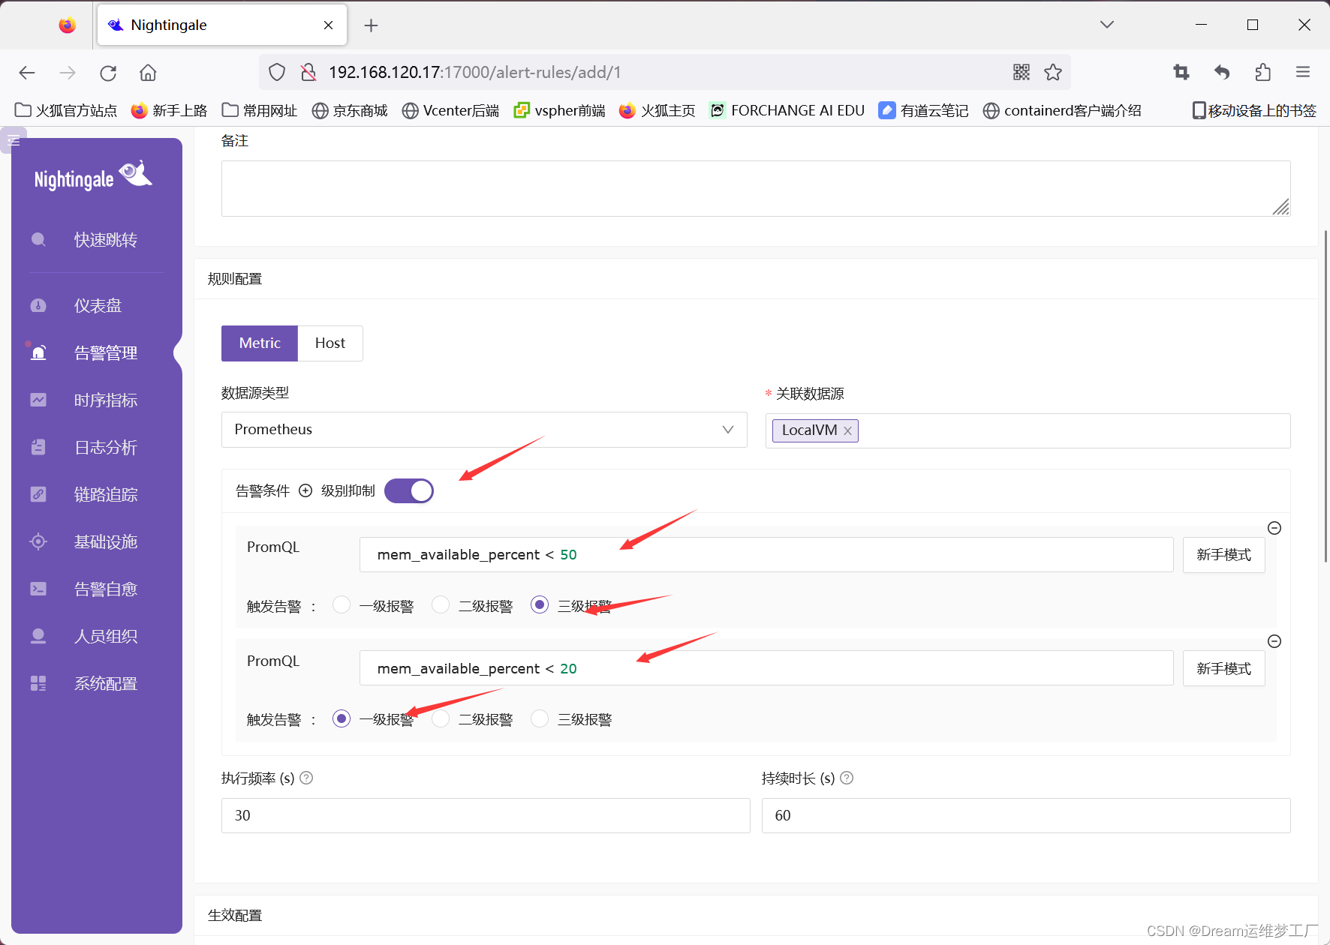Viewport: 1330px width, 945px height.
Task: Open the FORCHANGE AI EDU bookmark
Action: coord(787,110)
